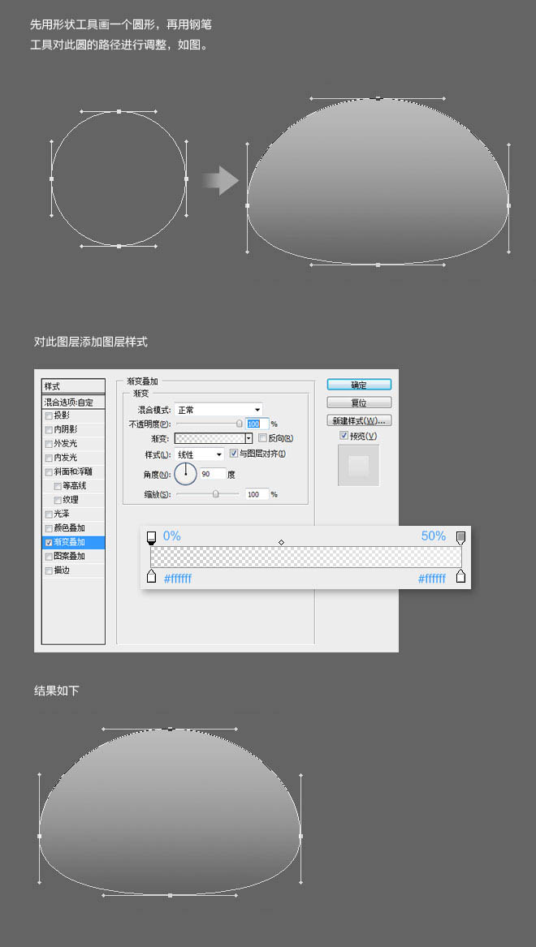Click the right '#ffffff' color label
The height and width of the screenshot is (947, 536).
pos(432,579)
